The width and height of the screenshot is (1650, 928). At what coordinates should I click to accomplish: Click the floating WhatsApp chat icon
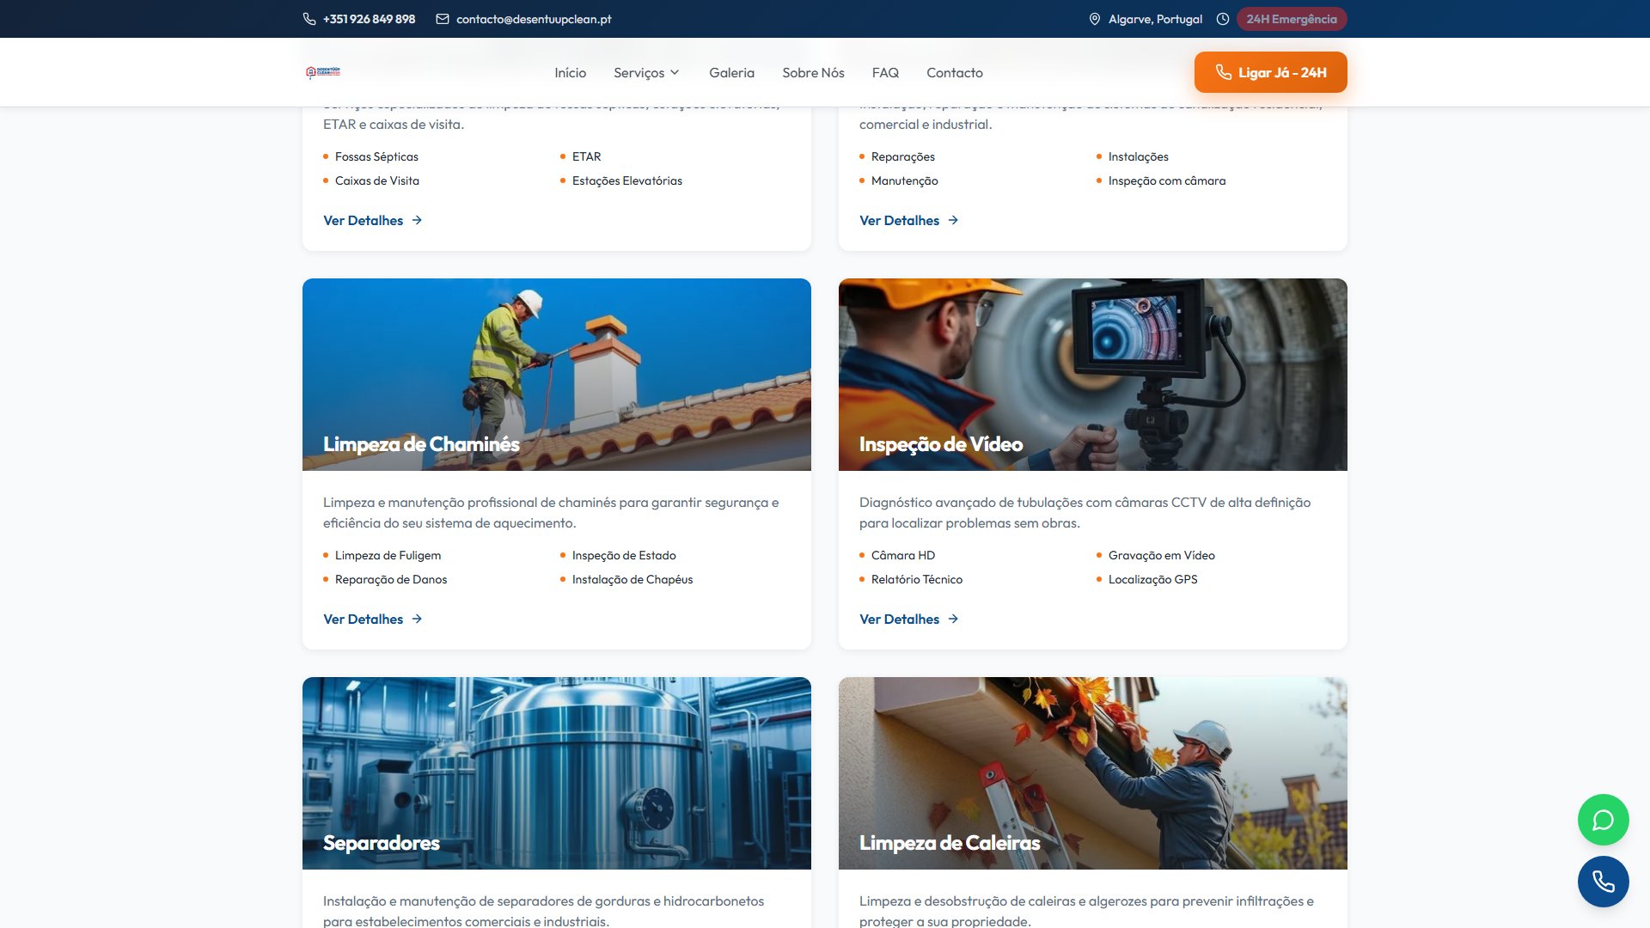1603,820
